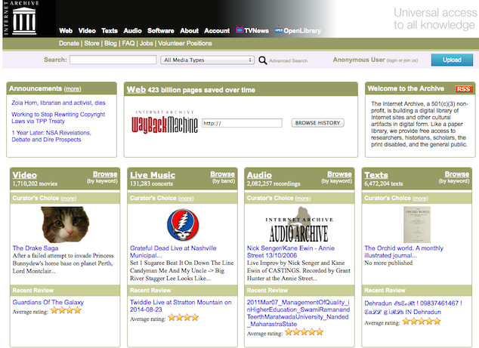The width and height of the screenshot is (479, 348).
Task: Open the Audio Archive logo thumbnail
Action: tap(299, 225)
